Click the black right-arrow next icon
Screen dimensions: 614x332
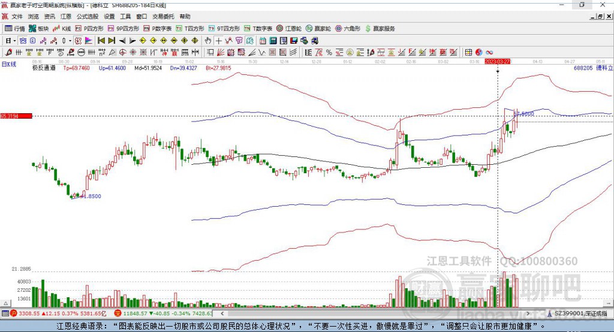point(133,41)
